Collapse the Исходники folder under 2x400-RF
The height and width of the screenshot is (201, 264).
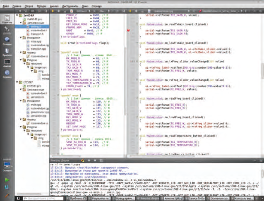coord(20,38)
